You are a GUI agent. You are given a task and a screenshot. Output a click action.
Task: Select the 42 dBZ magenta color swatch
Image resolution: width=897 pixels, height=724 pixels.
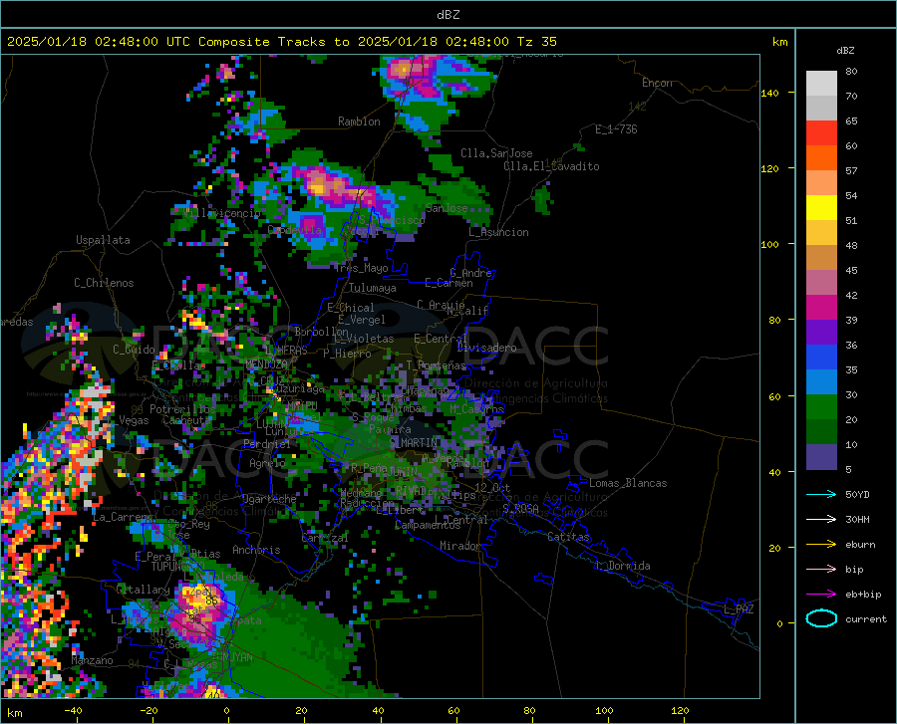pos(821,308)
